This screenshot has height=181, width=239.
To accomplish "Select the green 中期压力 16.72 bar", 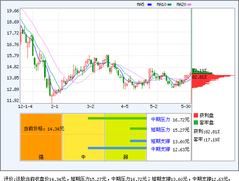I will coord(117,118).
